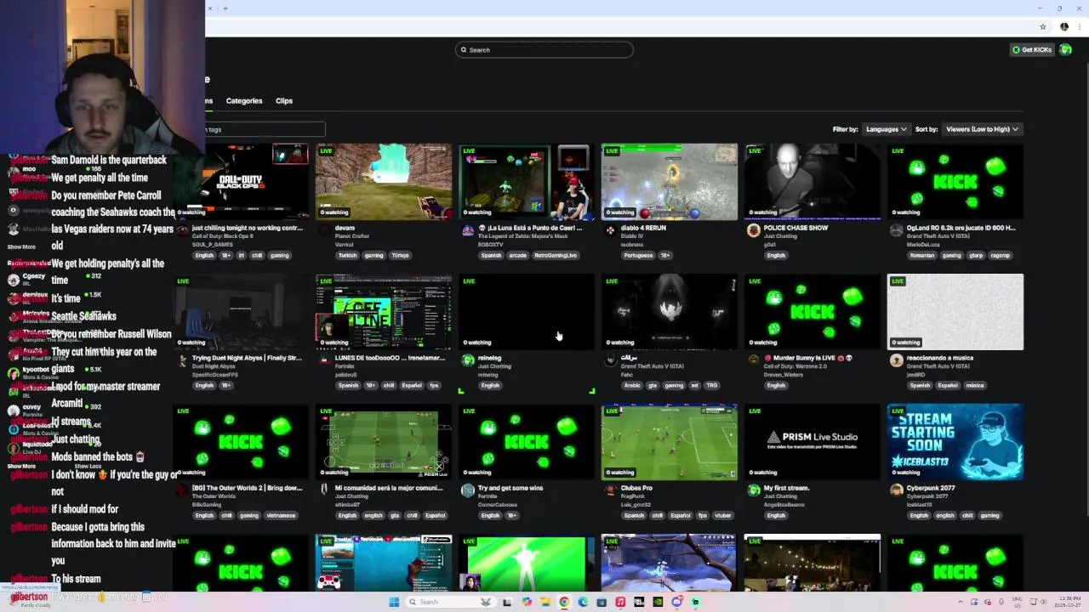Open the NVIDIA app from the taskbar
This screenshot has height=612, width=1089.
(658, 602)
